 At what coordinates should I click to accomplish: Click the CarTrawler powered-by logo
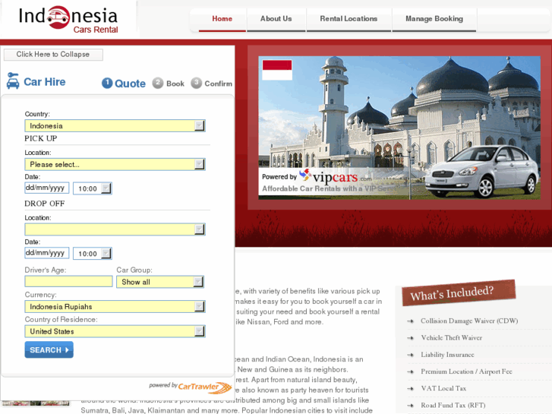pyautogui.click(x=191, y=387)
